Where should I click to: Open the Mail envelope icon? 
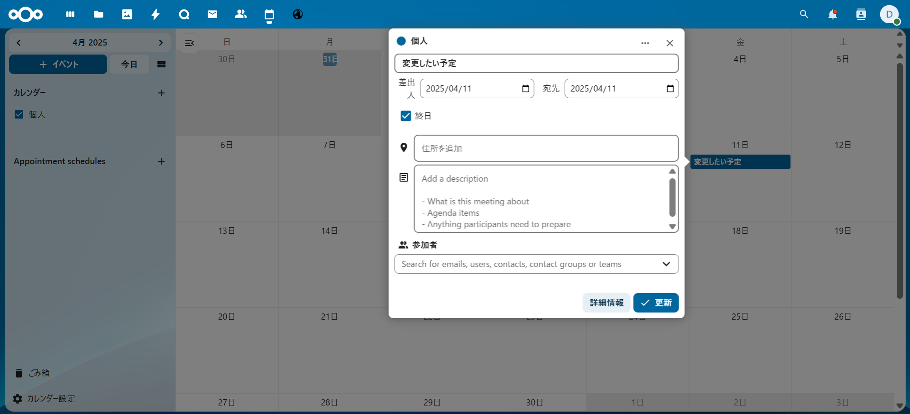(212, 14)
